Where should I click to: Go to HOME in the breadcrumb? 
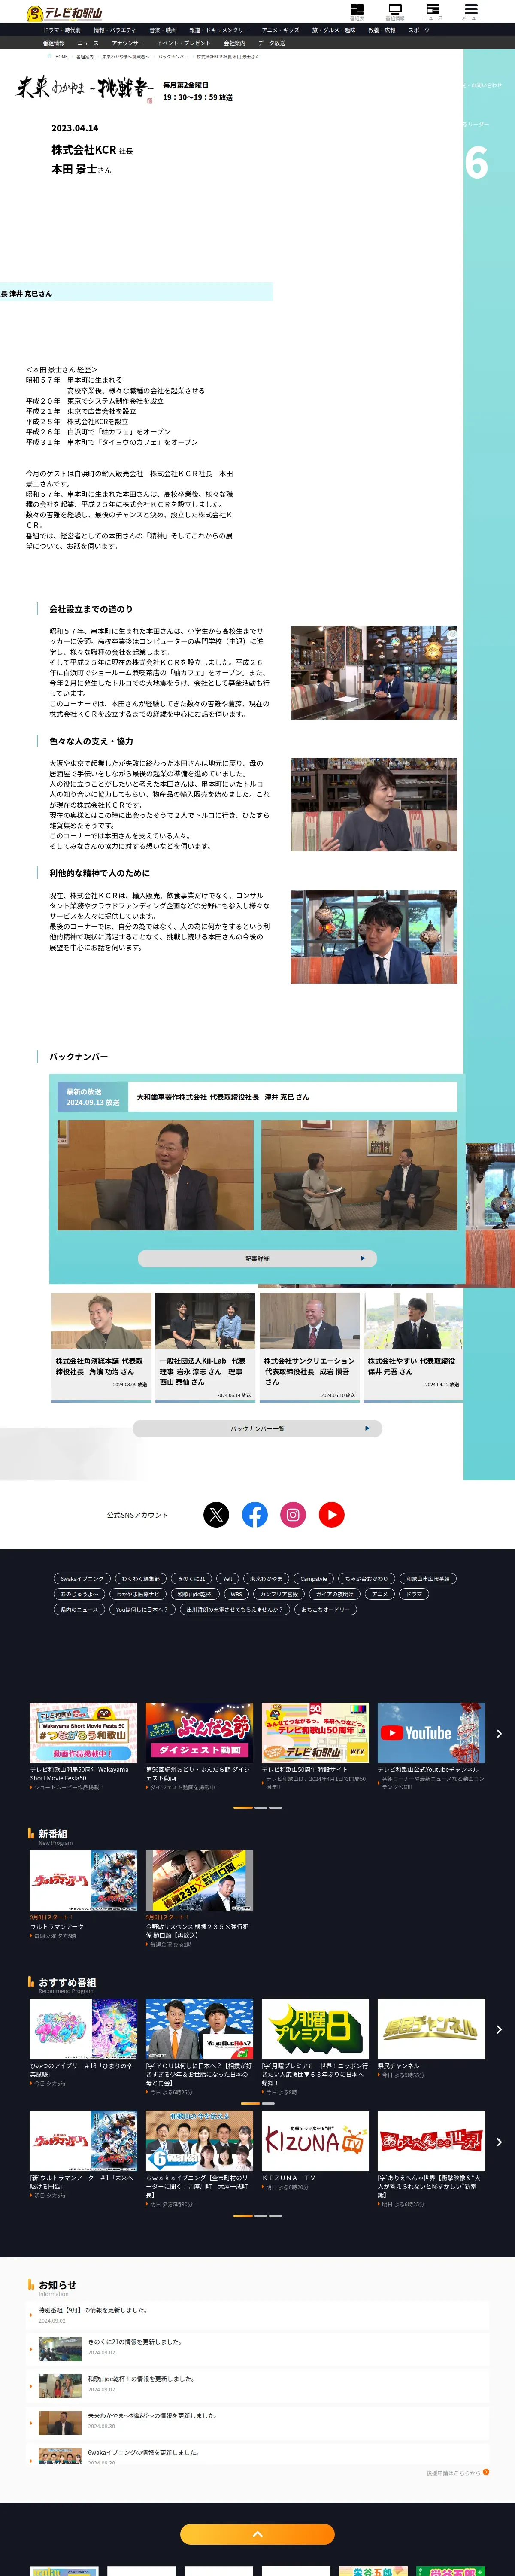pyautogui.click(x=62, y=57)
